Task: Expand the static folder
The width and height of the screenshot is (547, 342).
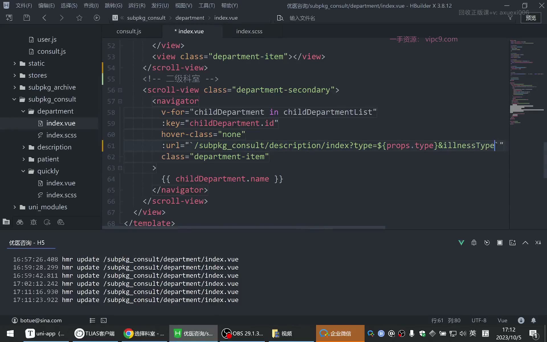Action: click(15, 63)
